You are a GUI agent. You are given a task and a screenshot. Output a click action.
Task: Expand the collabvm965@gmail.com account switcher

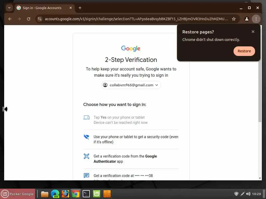[x=131, y=85]
